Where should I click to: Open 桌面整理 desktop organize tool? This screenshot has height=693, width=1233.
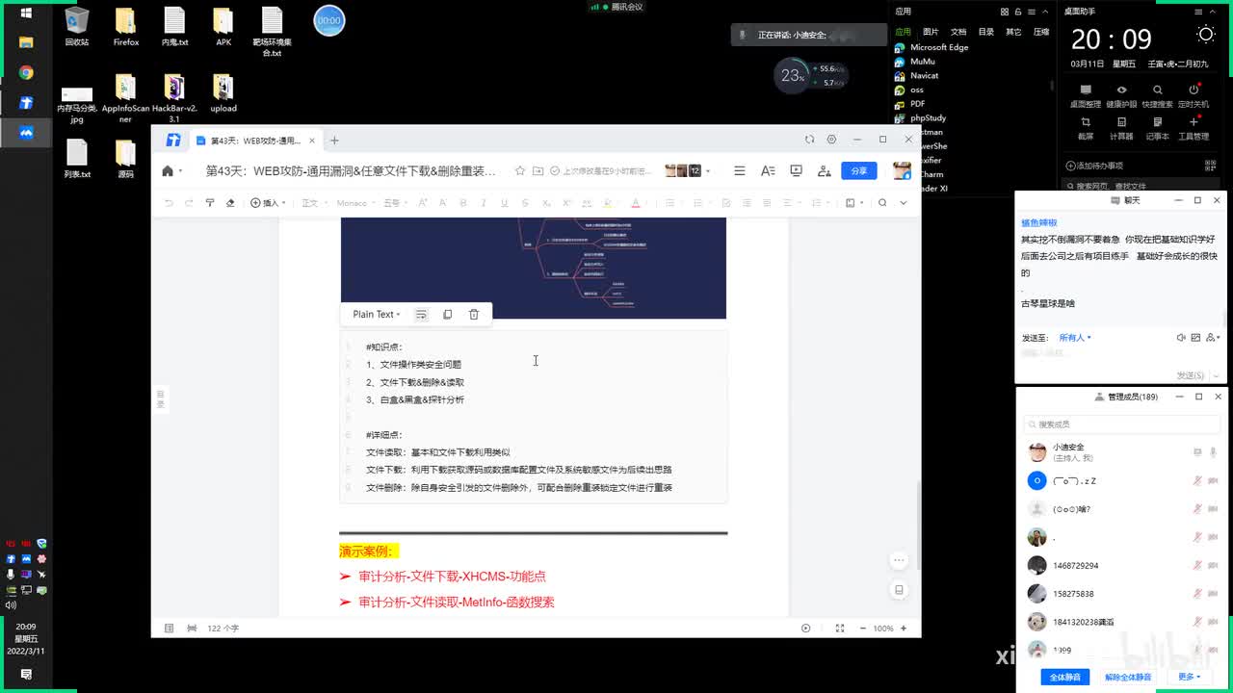pos(1086,95)
